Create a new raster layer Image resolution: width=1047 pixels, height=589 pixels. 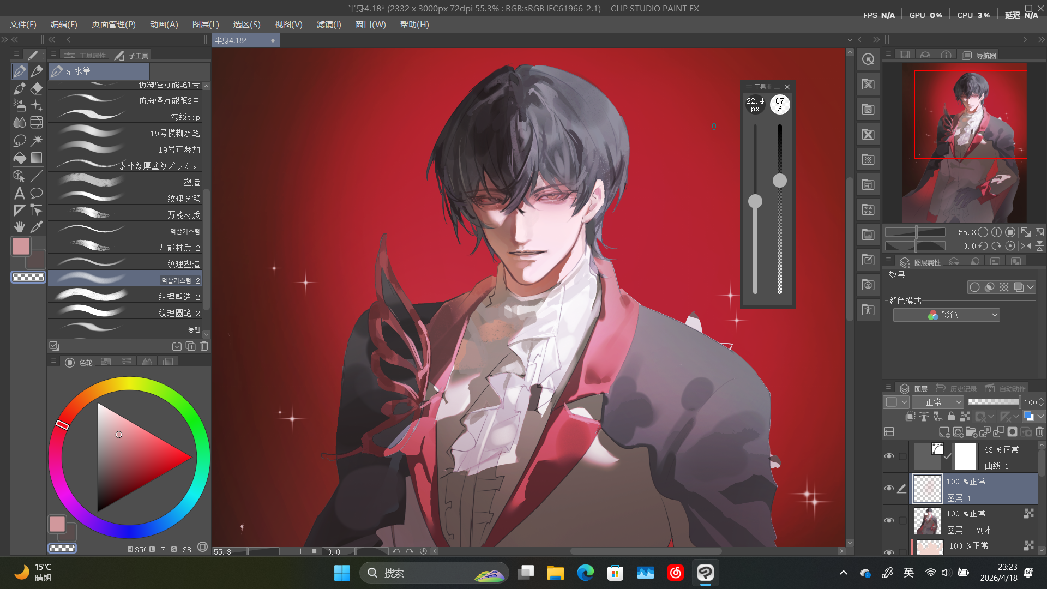coord(944,432)
